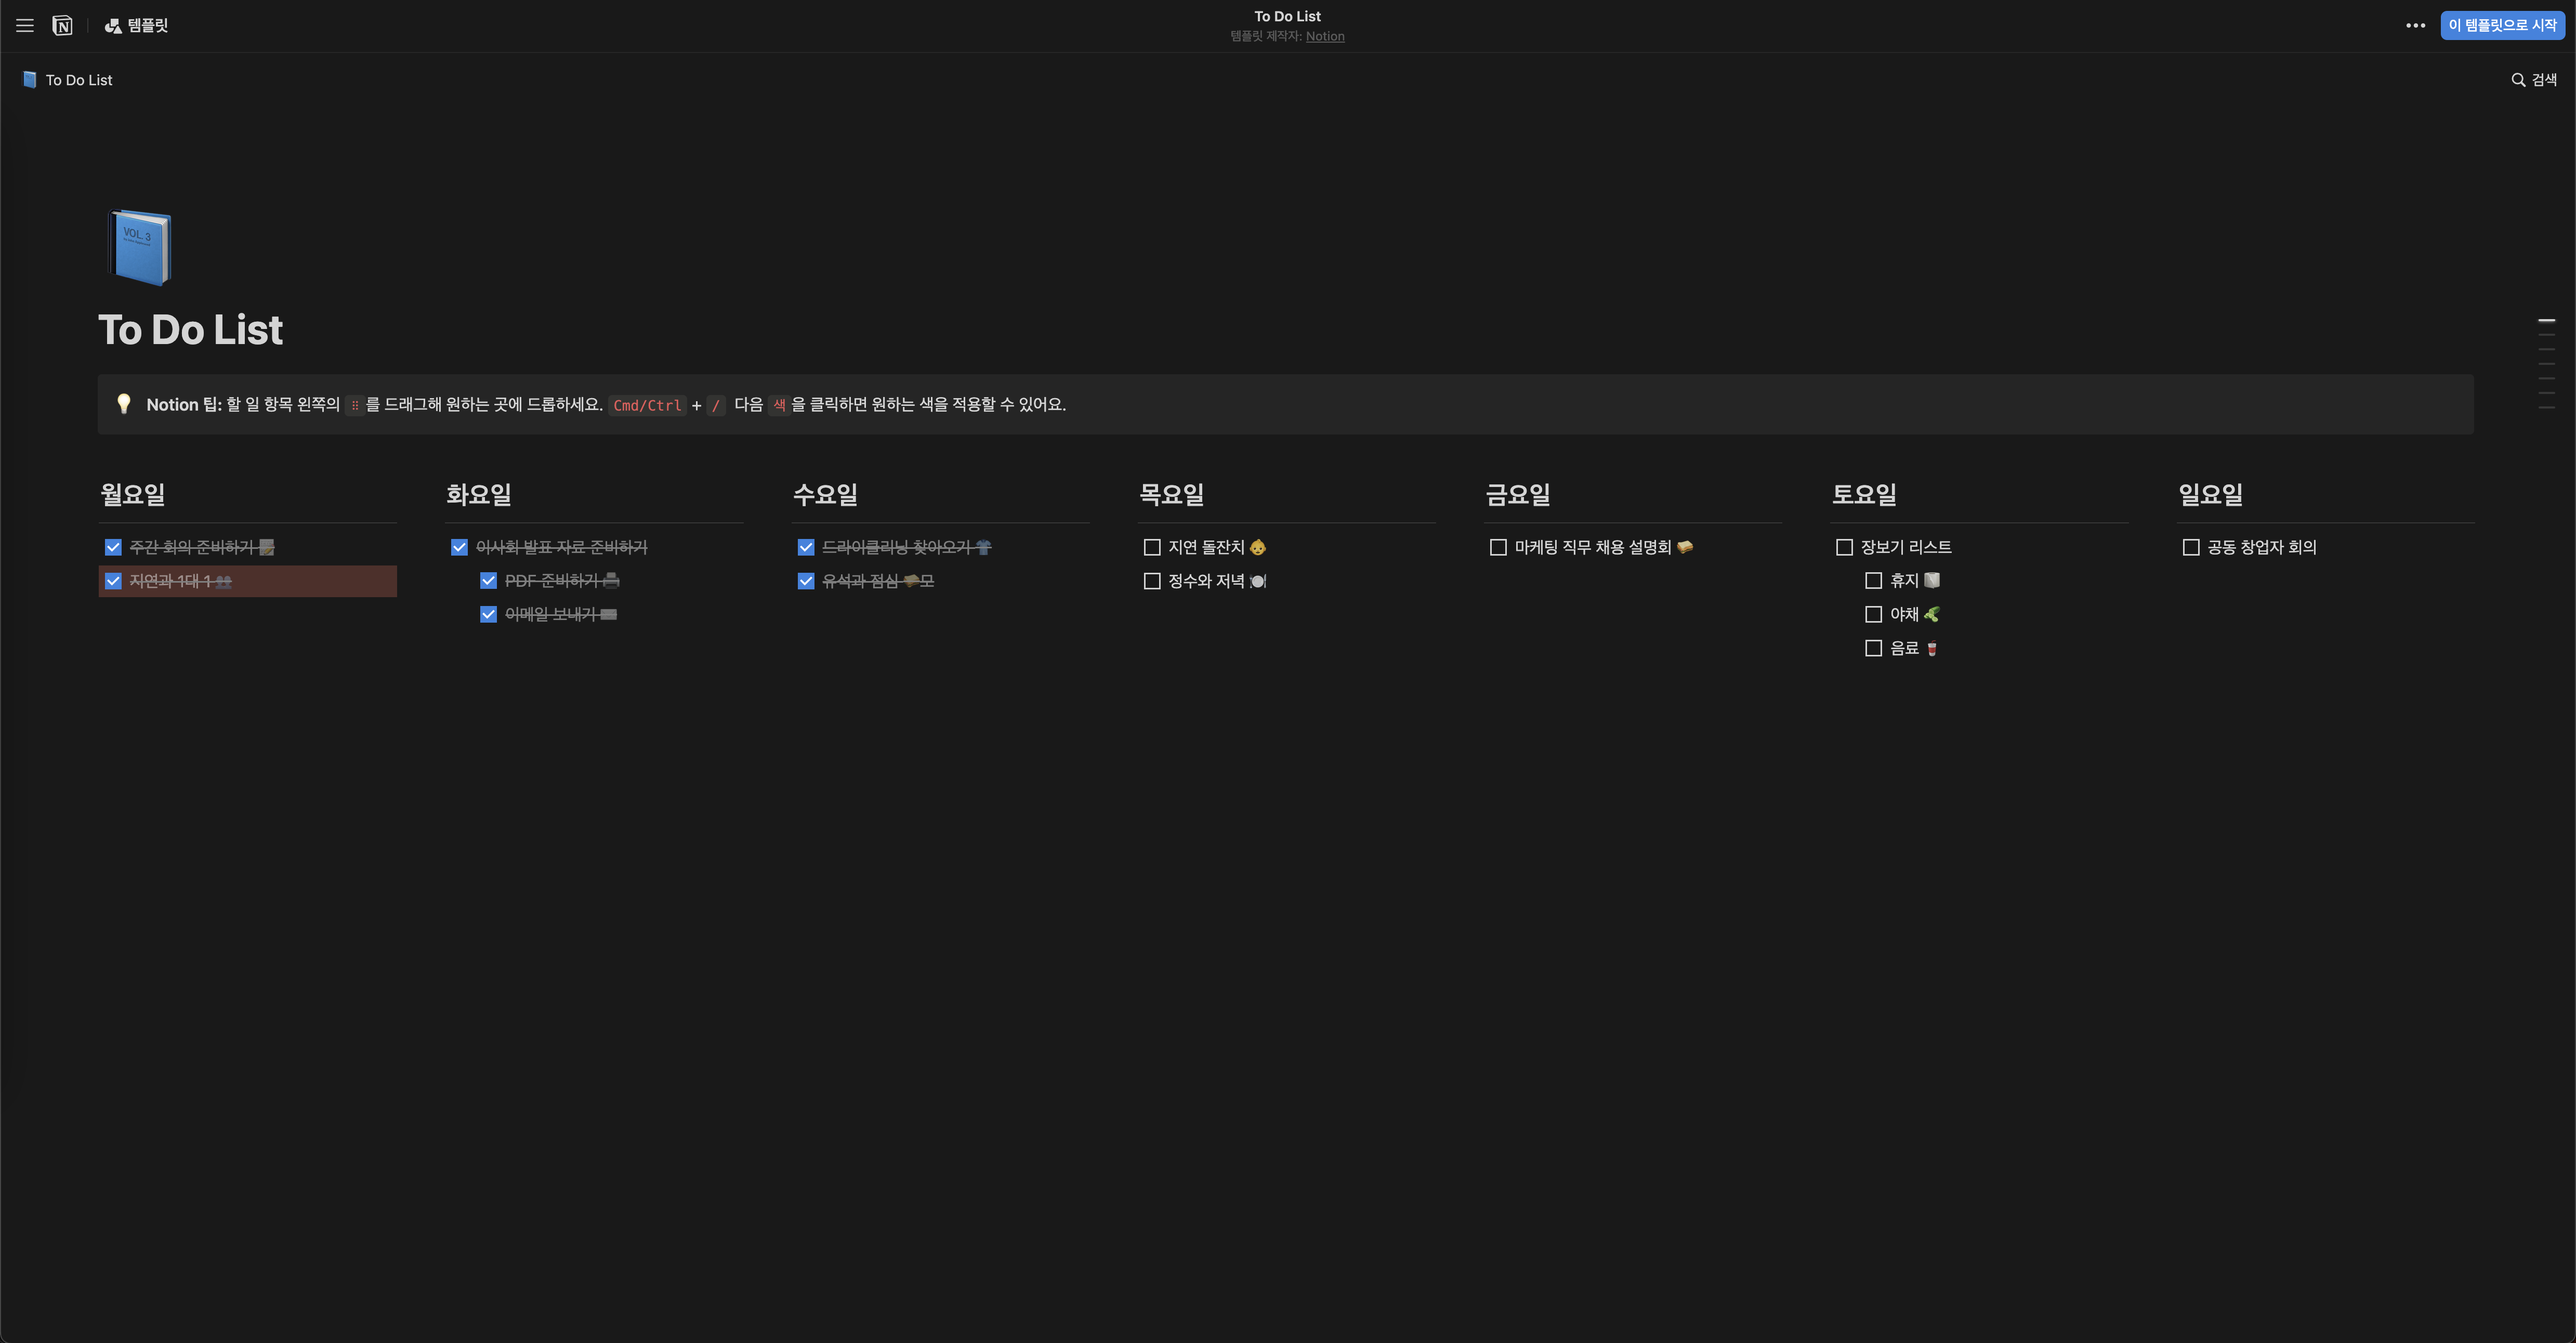Screen dimensions: 2576x1343
Task: Click the lightbulb tip icon
Action: (x=124, y=404)
